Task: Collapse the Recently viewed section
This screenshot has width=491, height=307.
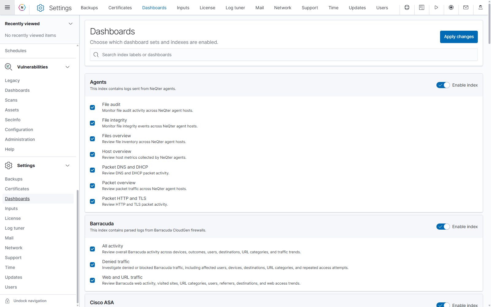Action: coord(71,24)
